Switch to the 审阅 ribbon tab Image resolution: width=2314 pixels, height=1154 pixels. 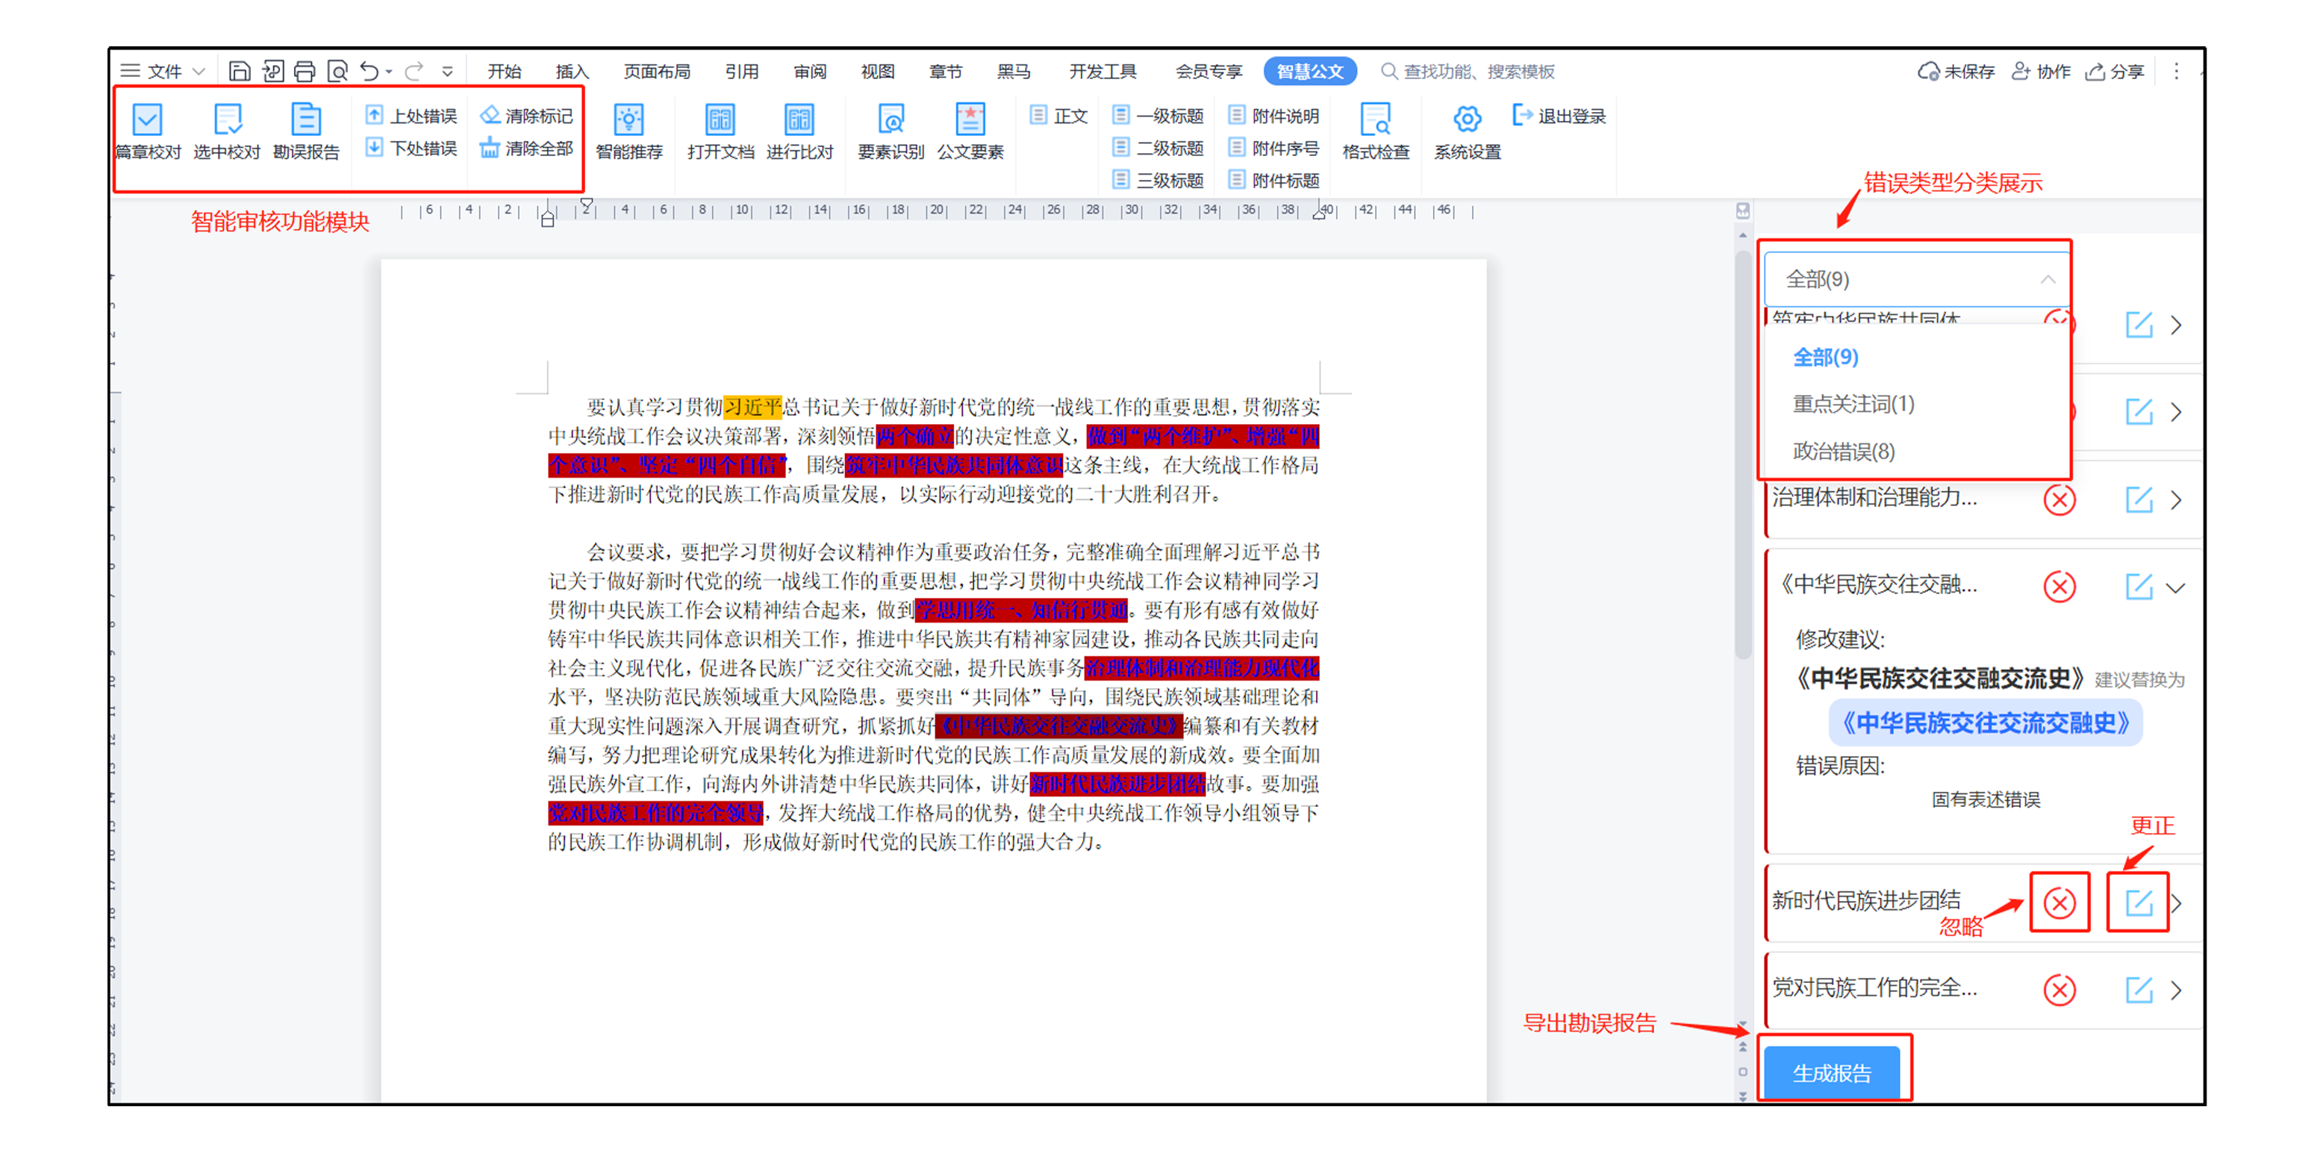tap(809, 71)
